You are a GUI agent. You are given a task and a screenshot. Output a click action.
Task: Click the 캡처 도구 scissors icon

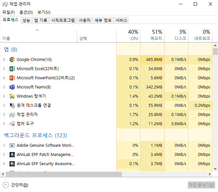12,124
